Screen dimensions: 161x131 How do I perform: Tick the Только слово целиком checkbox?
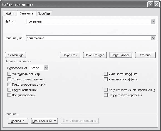(x=9, y=79)
